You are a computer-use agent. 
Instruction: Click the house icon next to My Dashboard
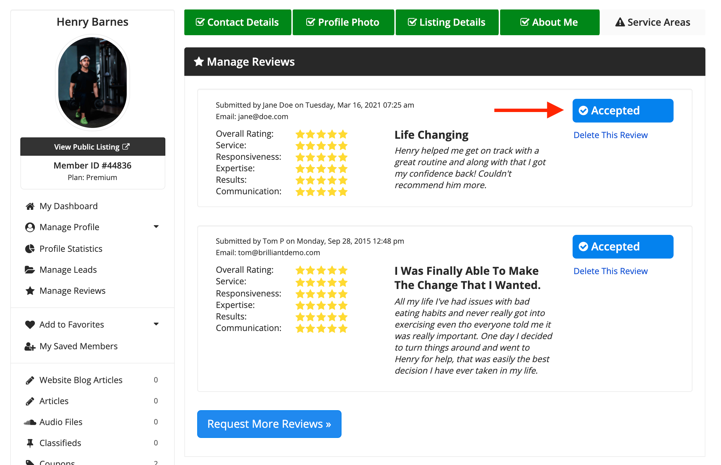30,206
